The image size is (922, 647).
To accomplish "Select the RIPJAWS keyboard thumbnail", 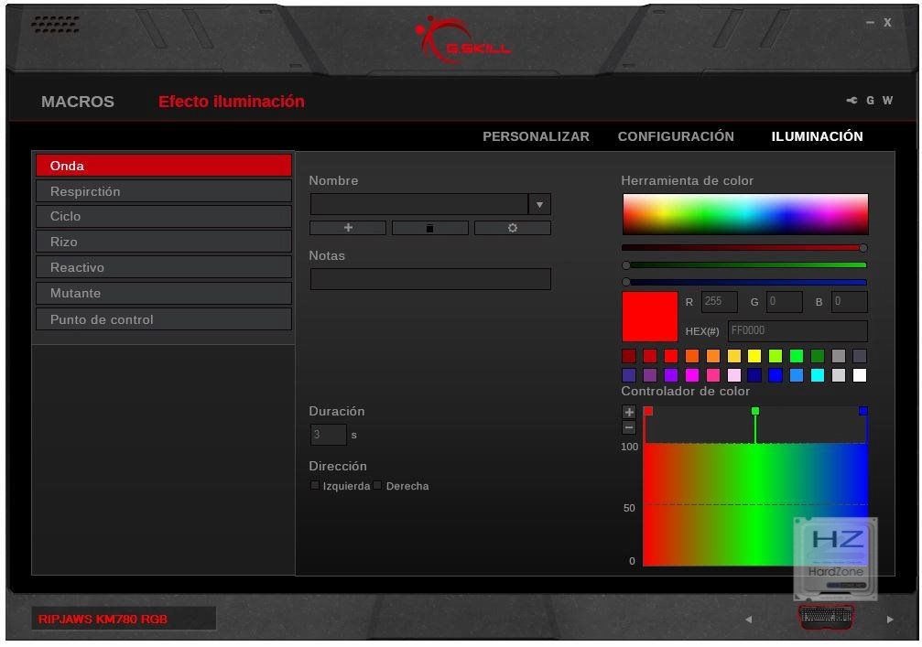I will pos(826,618).
